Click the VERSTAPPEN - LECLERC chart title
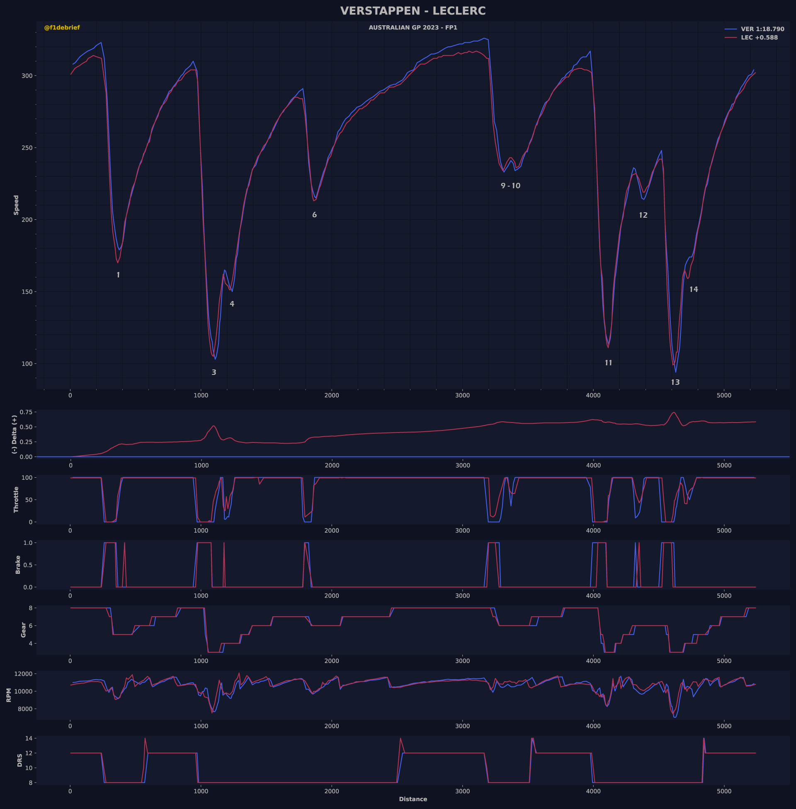The width and height of the screenshot is (796, 809). pyautogui.click(x=413, y=11)
